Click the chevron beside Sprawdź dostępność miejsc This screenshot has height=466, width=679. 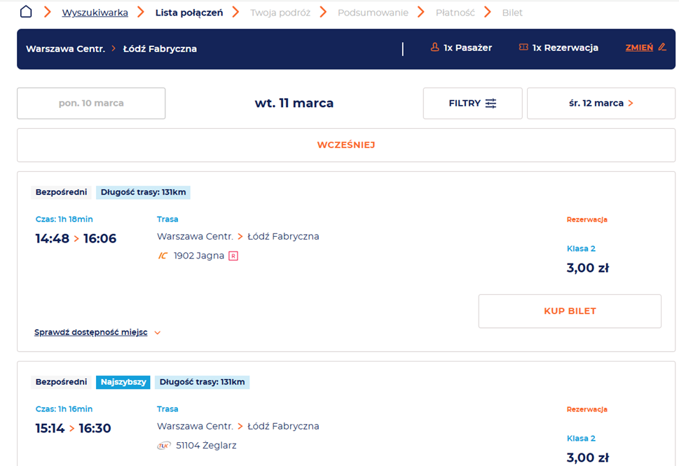point(158,333)
